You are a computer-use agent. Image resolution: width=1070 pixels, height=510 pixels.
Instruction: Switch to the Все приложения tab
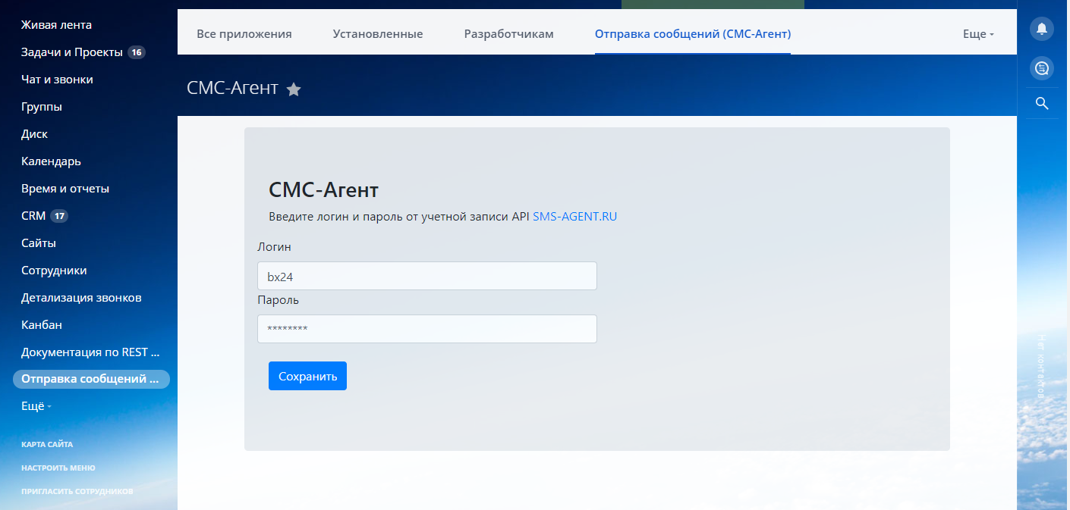click(x=244, y=34)
